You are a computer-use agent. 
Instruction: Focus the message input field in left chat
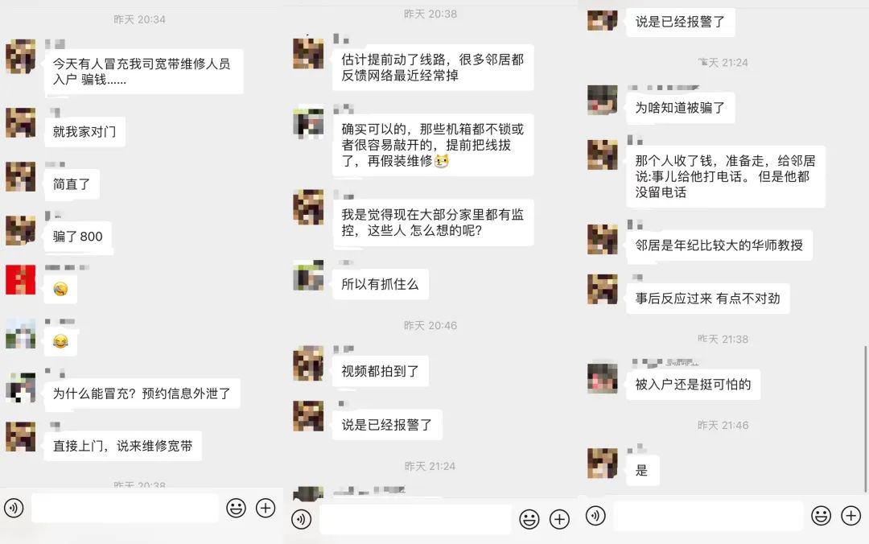126,508
